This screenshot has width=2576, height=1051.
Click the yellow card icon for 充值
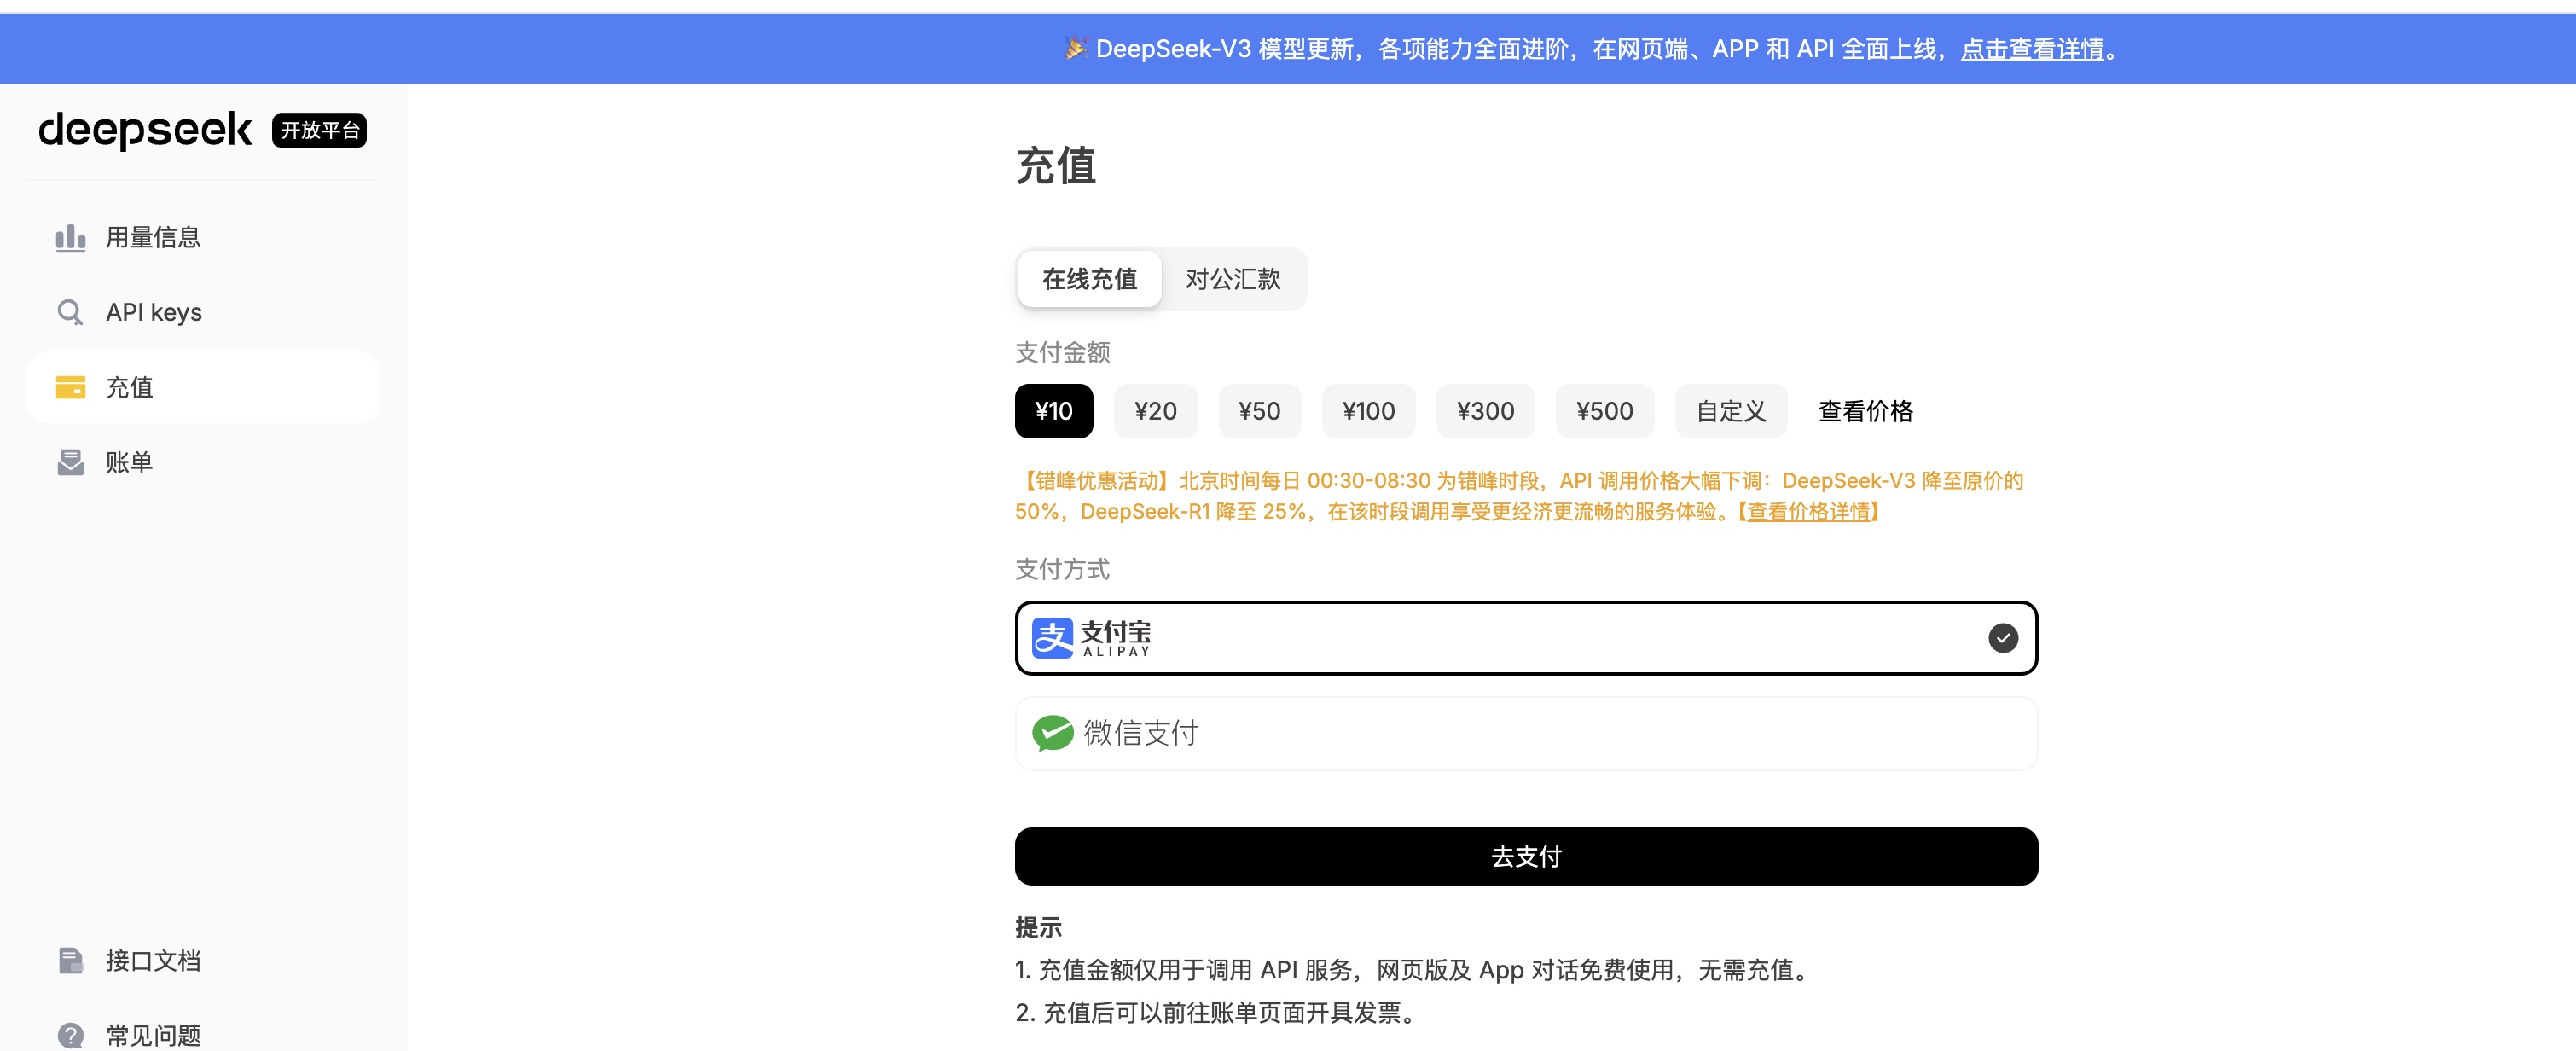(x=70, y=387)
